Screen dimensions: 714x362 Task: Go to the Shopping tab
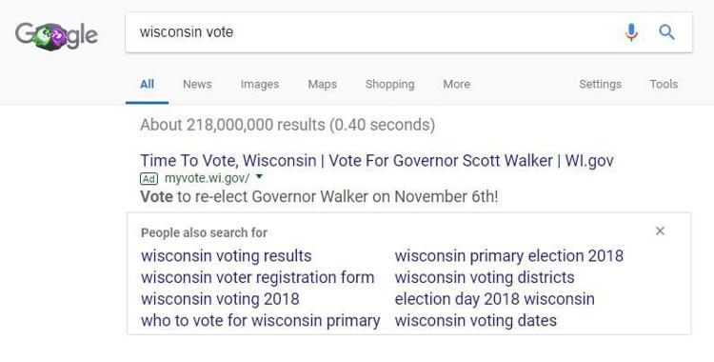click(389, 85)
